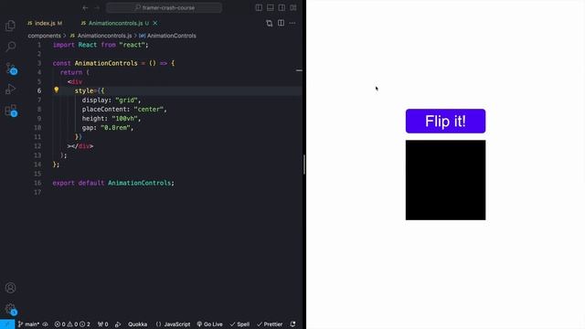Click the main* git branch in status bar

point(28,324)
